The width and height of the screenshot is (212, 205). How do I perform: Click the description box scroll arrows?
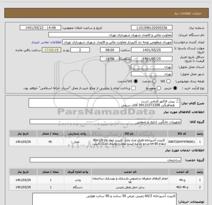(x=177, y=101)
